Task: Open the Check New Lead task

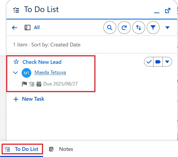Action: [x=42, y=62]
